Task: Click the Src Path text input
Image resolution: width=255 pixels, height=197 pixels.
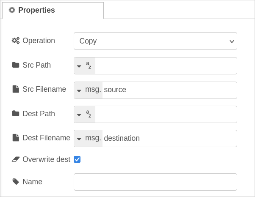Action: (x=166, y=66)
